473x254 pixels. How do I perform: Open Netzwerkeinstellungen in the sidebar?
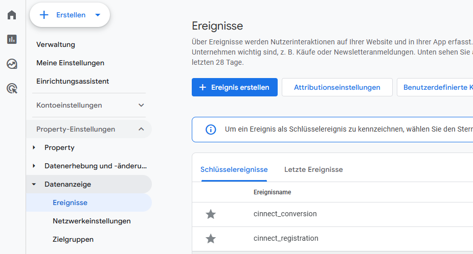(92, 221)
